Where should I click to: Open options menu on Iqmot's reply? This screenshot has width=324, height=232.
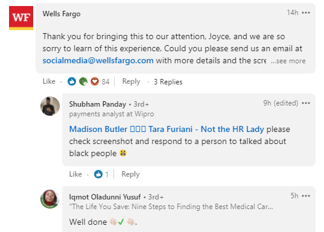coord(306,196)
